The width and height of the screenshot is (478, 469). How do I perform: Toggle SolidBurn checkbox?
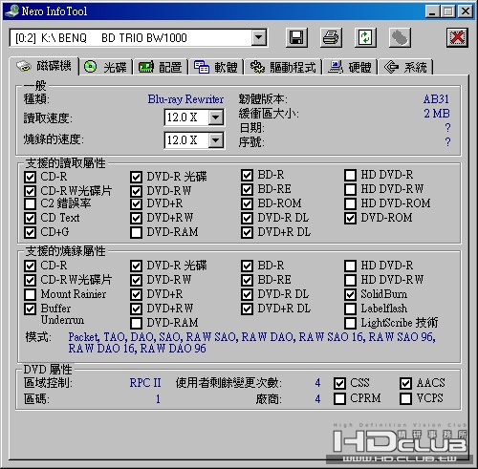click(350, 294)
